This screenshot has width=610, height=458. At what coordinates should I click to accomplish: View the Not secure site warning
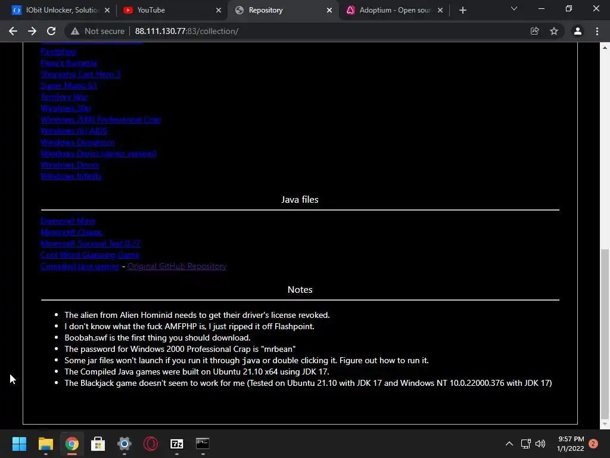98,31
